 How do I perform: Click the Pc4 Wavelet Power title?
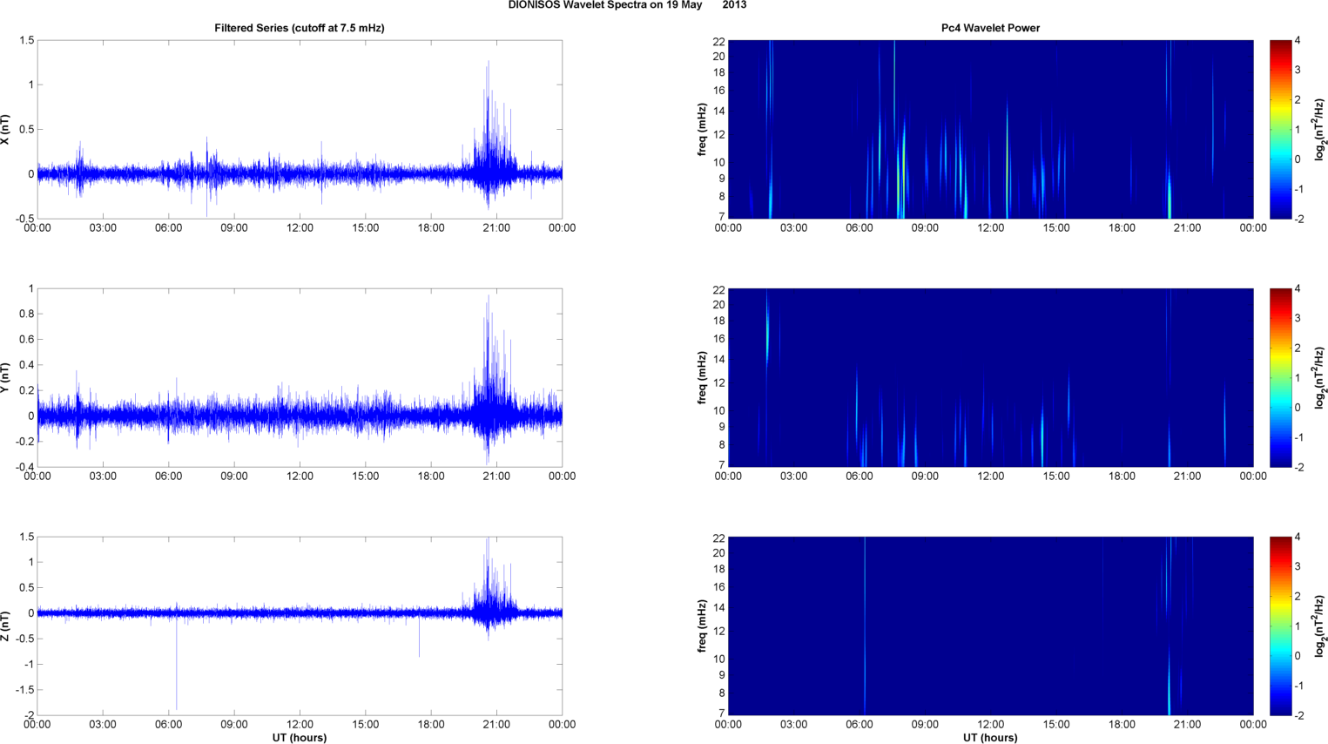[x=990, y=28]
